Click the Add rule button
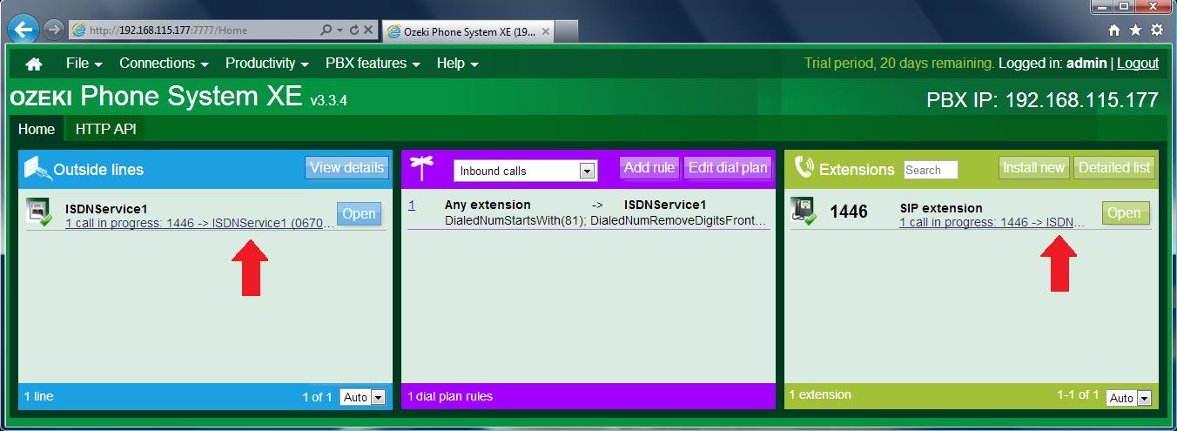This screenshot has width=1177, height=431. coord(649,168)
